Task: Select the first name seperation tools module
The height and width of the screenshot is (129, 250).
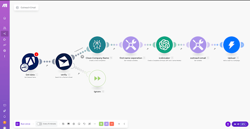Action: [131, 45]
